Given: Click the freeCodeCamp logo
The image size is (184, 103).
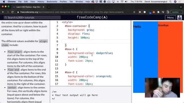Looking at the screenshot, I should coord(92,17).
